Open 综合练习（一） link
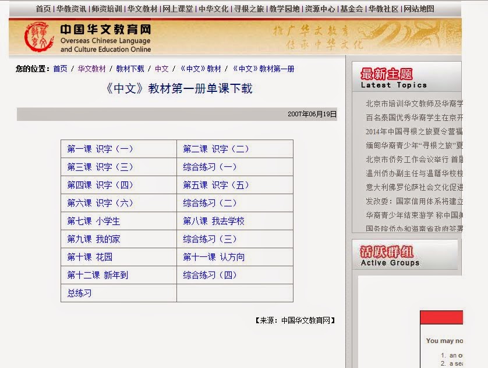Image resolution: width=488 pixels, height=368 pixels. (x=210, y=167)
